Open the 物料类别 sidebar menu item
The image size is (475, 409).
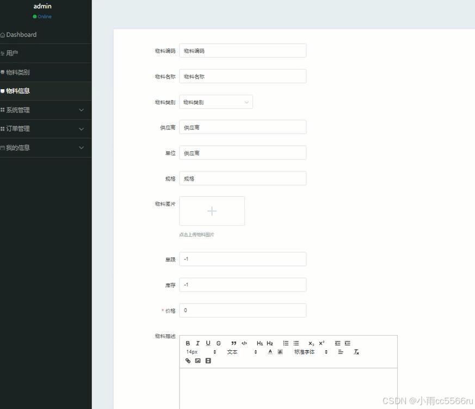point(46,72)
